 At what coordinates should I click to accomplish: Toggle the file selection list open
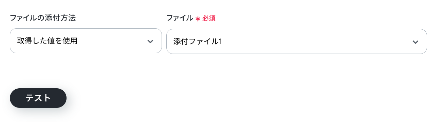coord(297,41)
